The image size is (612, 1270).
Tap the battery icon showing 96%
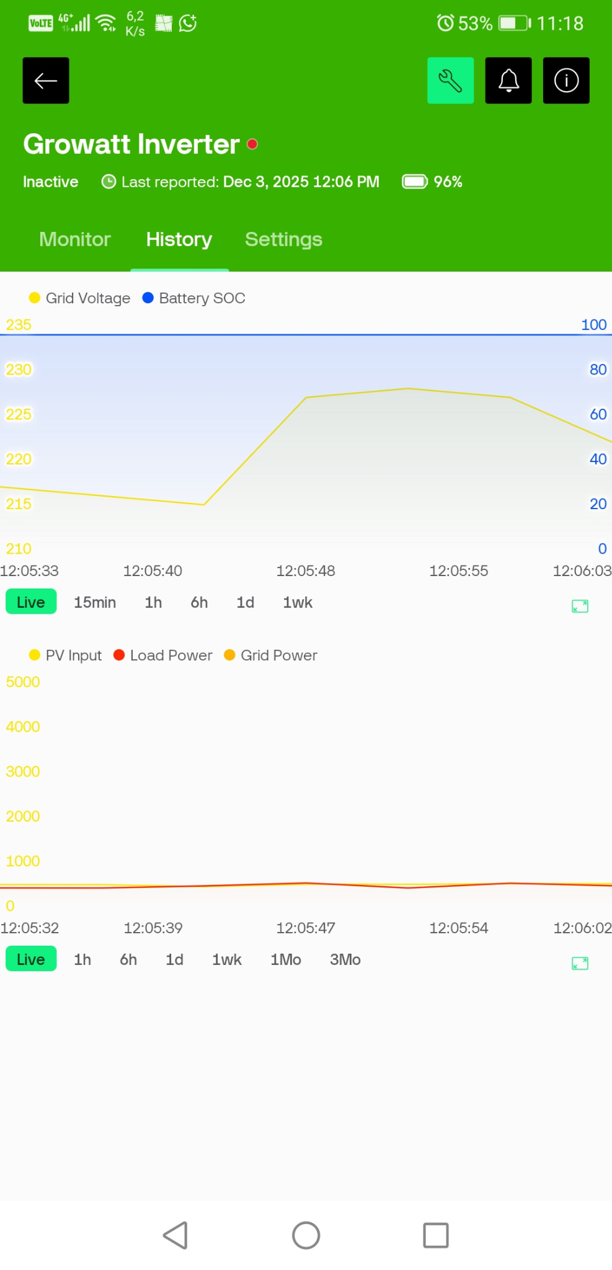click(415, 182)
